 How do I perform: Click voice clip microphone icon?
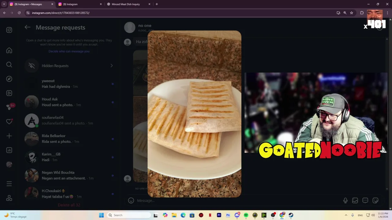[345, 200]
